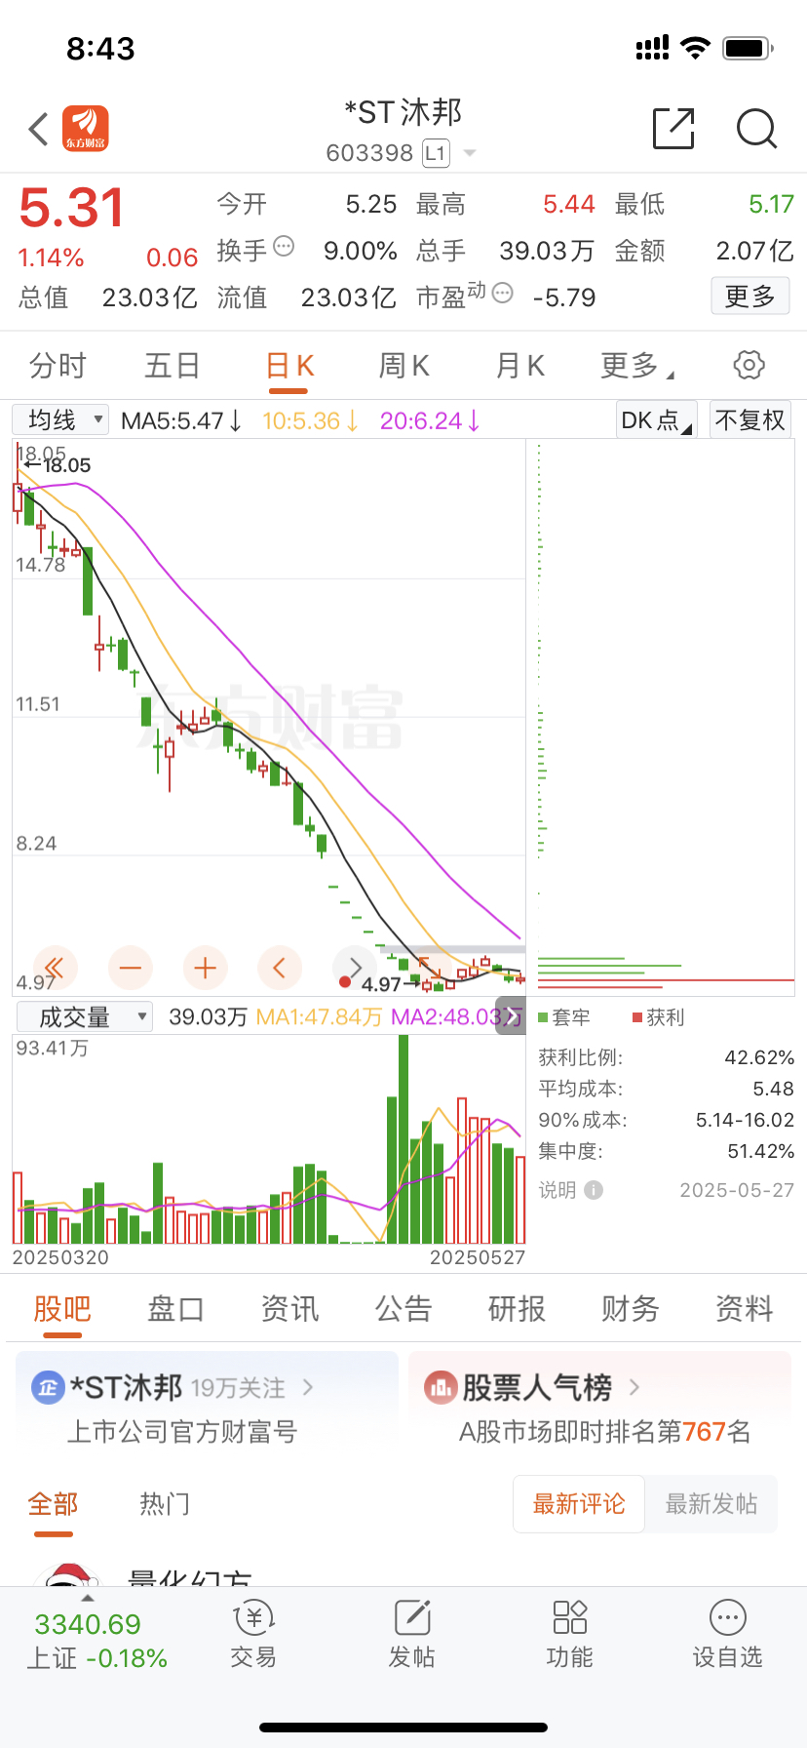Image resolution: width=807 pixels, height=1748 pixels.
Task: Tap the 90%成本 range 5.14-16.02
Action: pos(745,1121)
